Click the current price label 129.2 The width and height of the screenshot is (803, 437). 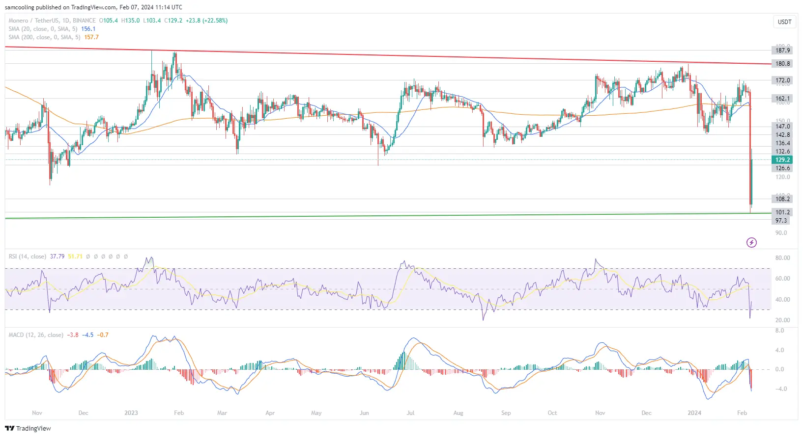782,160
